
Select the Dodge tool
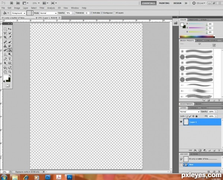tap(10, 54)
